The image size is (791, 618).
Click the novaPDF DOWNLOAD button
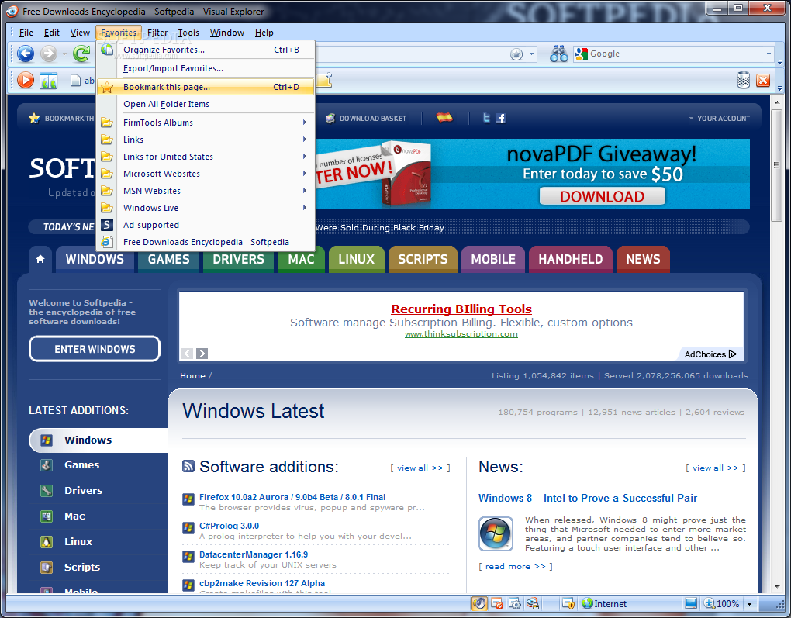(x=603, y=196)
